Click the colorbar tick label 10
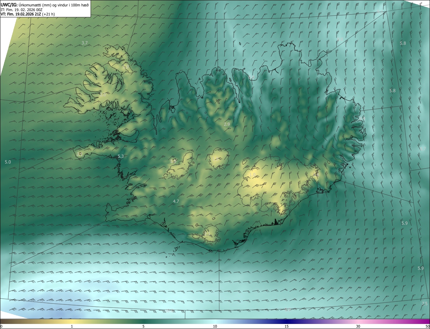Screen dimensions: 430x329 pyautogui.click(x=215, y=326)
